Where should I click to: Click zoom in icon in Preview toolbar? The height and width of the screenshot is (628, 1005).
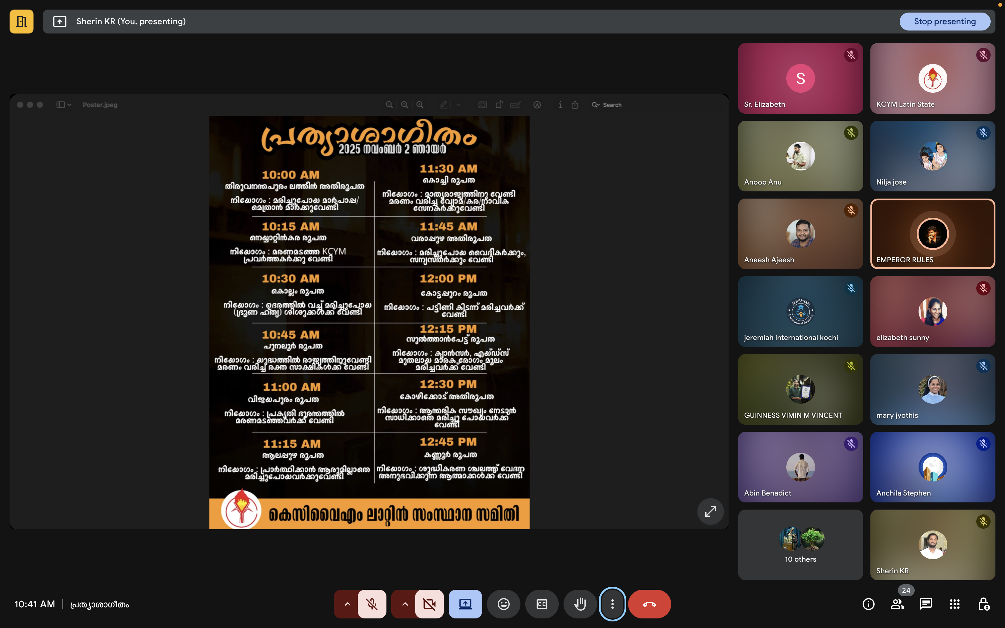tap(420, 105)
